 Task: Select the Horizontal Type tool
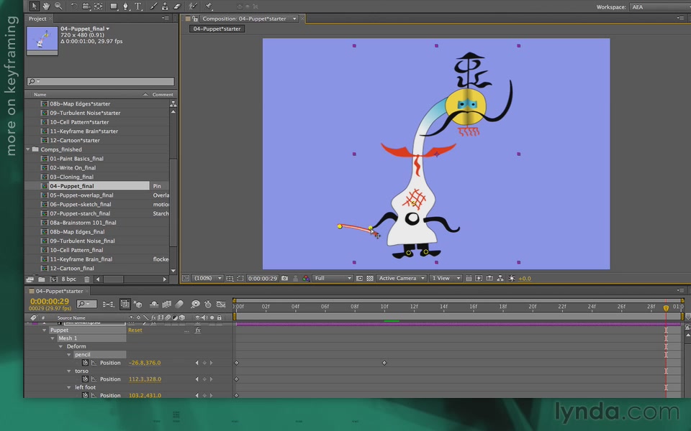138,6
